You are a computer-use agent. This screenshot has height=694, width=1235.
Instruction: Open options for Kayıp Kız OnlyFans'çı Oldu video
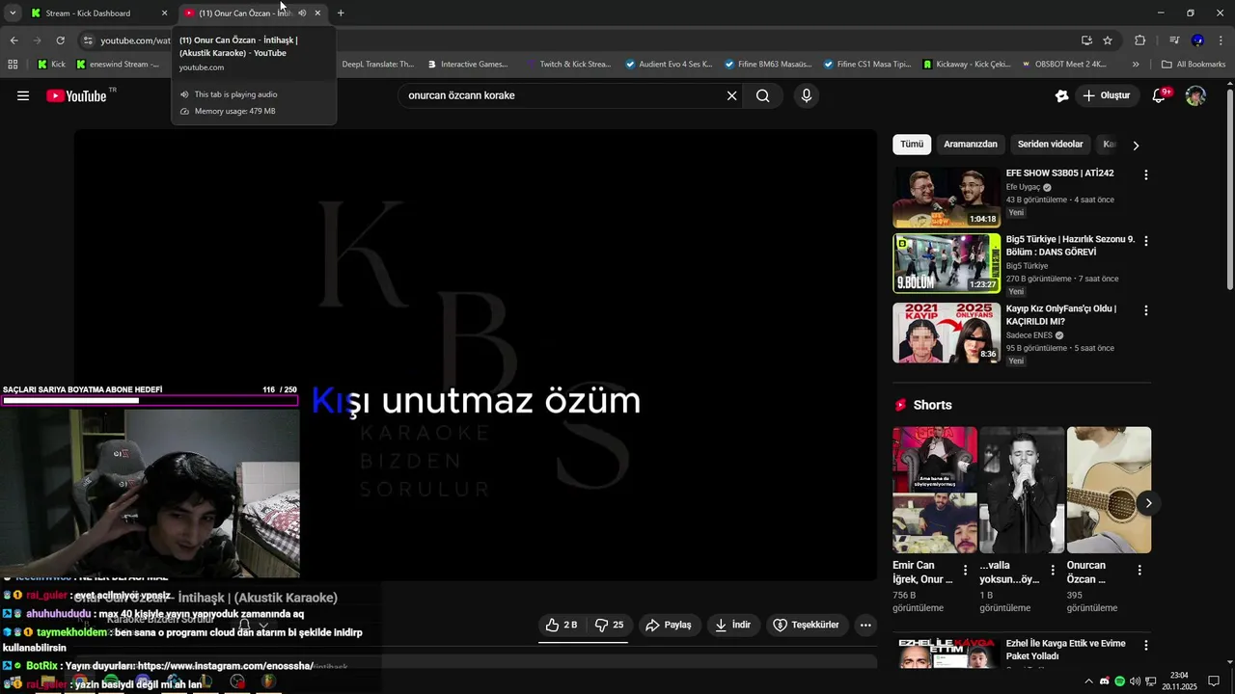click(1146, 311)
